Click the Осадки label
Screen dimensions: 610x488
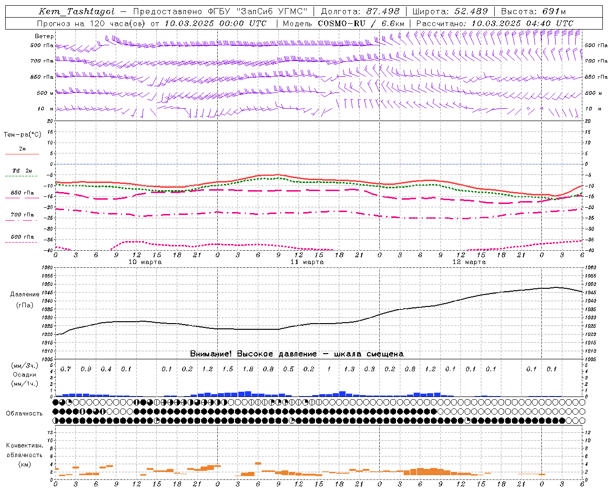click(25, 375)
